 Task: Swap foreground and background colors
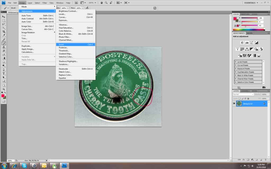(5, 93)
